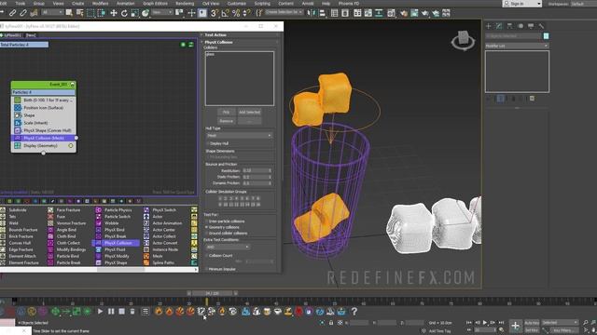
Task: Select PhysX Collision (Mesh) operator in Event_001
Action: [x=44, y=138]
